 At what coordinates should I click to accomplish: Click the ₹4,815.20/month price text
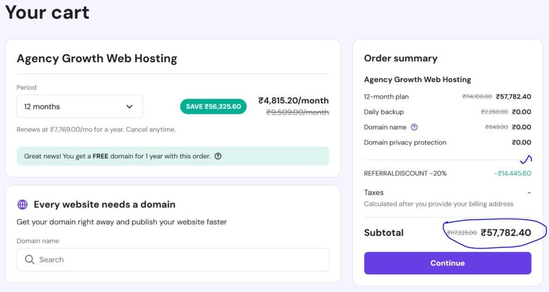[293, 100]
